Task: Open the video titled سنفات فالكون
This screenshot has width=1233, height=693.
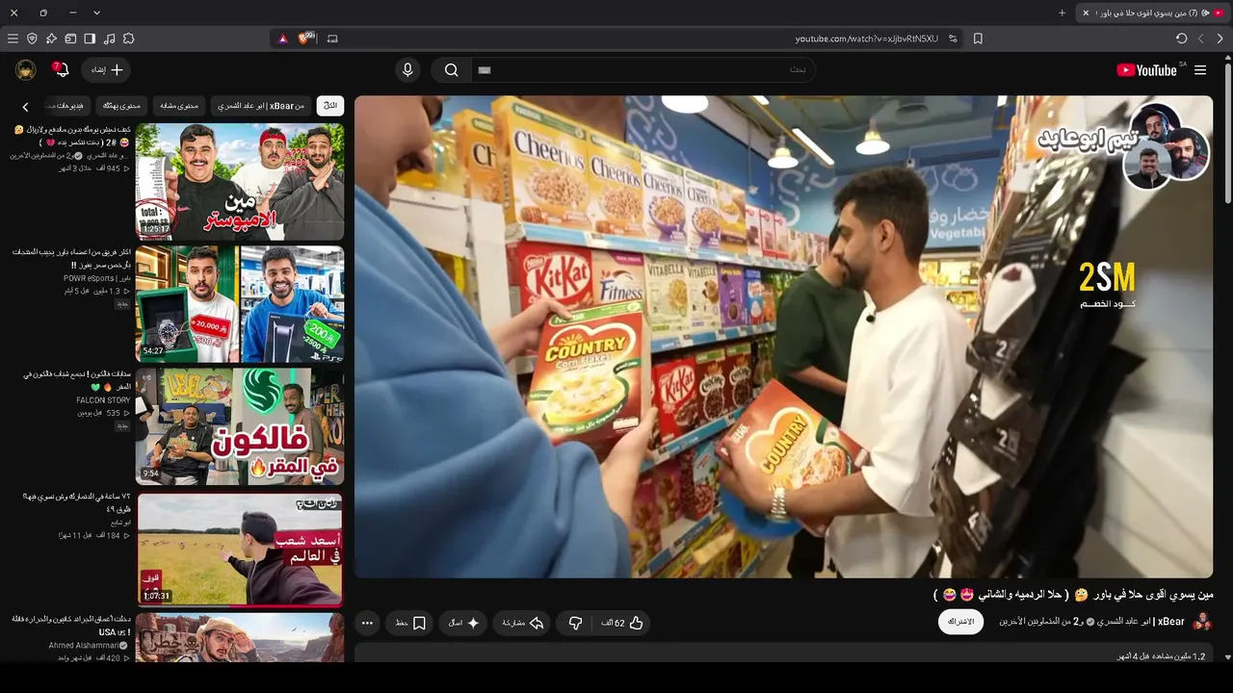Action: click(x=77, y=380)
